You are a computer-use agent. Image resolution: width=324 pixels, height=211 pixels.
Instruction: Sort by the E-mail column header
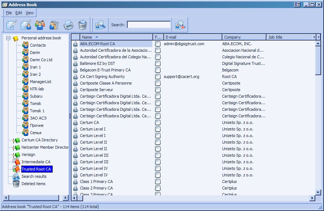(193, 37)
